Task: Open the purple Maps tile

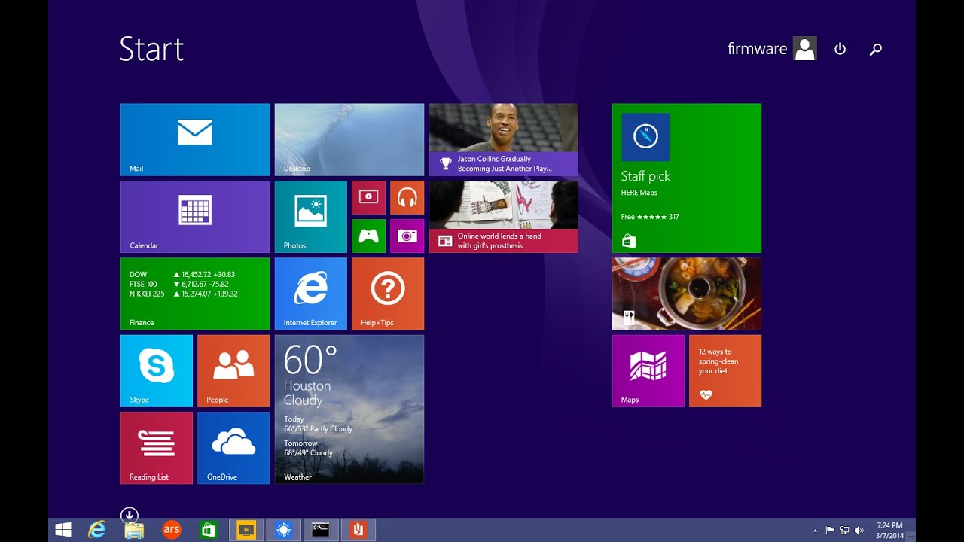Action: coord(648,371)
